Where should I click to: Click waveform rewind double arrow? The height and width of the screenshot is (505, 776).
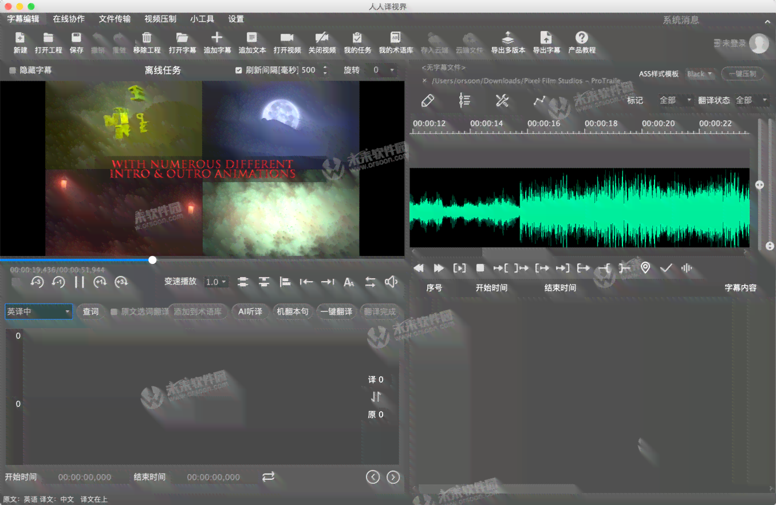tap(419, 268)
